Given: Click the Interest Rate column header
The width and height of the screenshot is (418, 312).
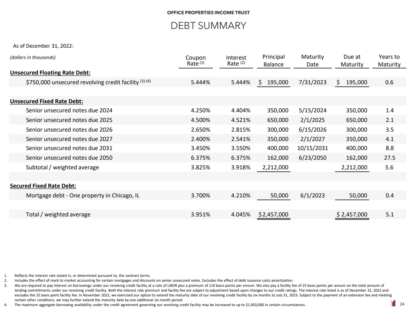Looking at the screenshot, I should (236, 61).
